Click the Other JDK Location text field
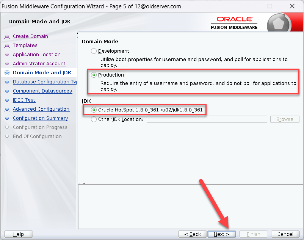Screen dimensions: 304x240 207,119
